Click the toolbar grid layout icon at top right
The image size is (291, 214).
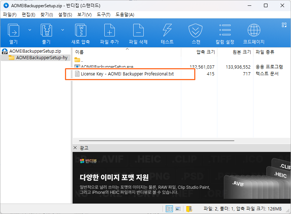coord(284,25)
